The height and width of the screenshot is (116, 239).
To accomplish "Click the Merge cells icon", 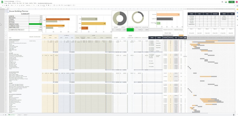I will pos(51,5).
